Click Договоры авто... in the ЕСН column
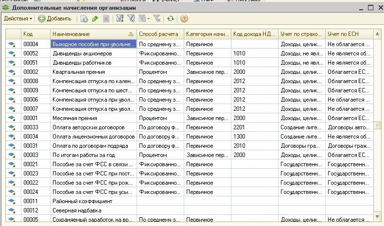The width and height of the screenshot is (384, 226). coord(349,127)
